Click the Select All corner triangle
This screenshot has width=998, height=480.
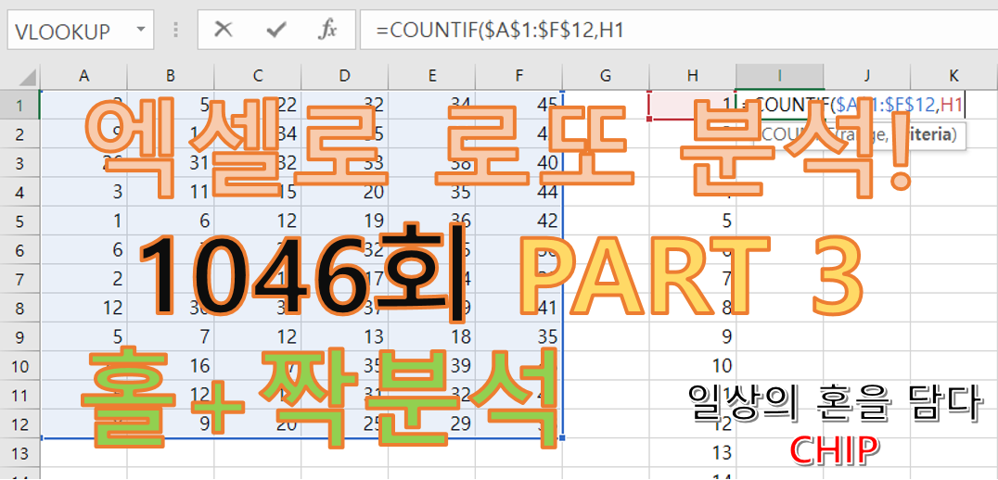tap(28, 77)
